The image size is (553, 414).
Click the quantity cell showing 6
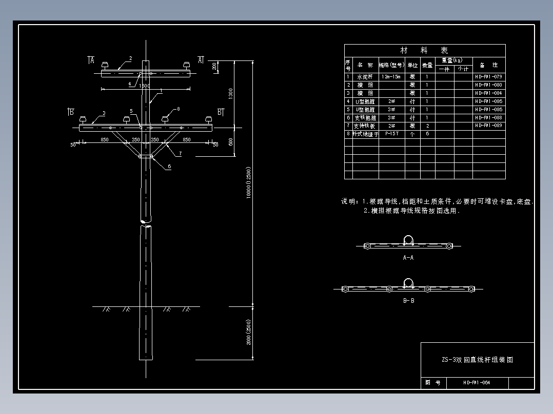pos(426,133)
